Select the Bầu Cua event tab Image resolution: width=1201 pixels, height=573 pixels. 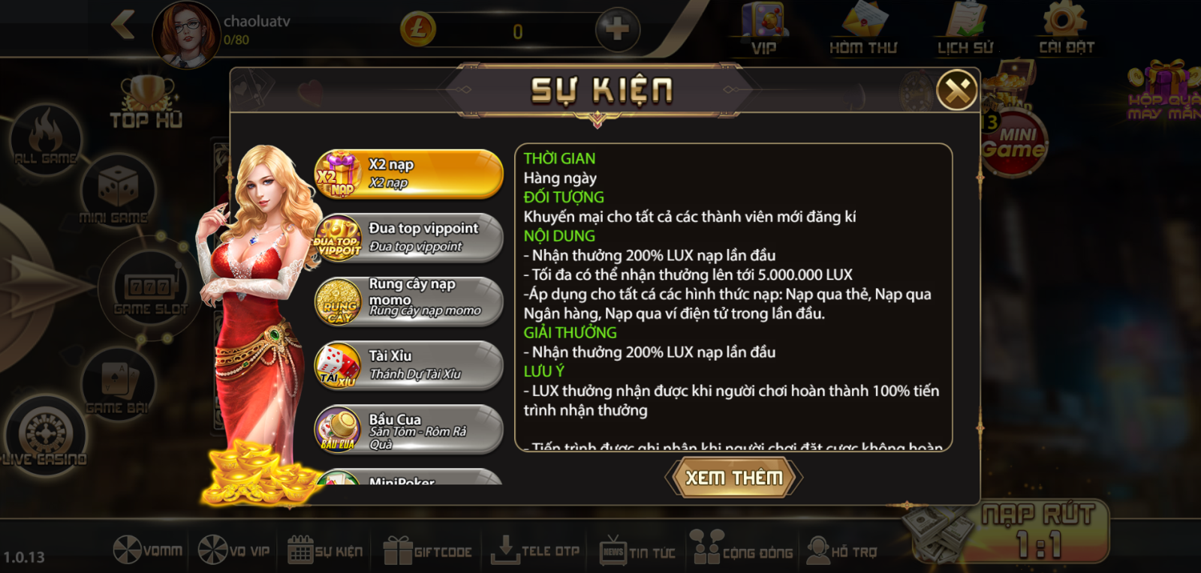[x=409, y=430]
